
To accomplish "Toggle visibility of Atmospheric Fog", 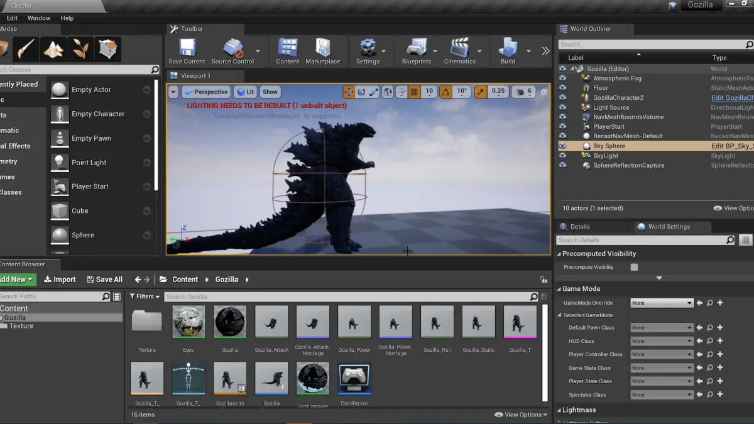I will coord(562,79).
